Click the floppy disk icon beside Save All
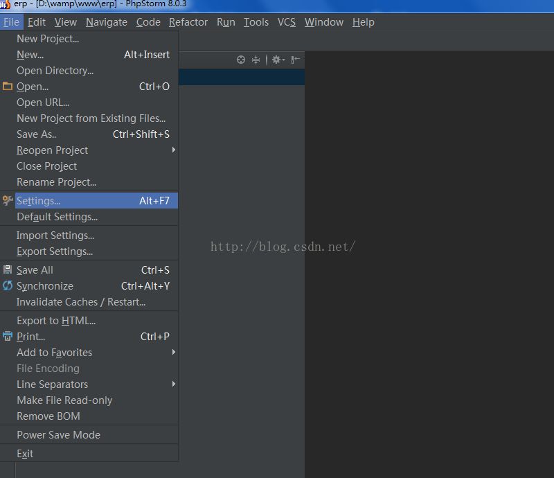Viewport: 554px width, 478px height. (x=8, y=269)
